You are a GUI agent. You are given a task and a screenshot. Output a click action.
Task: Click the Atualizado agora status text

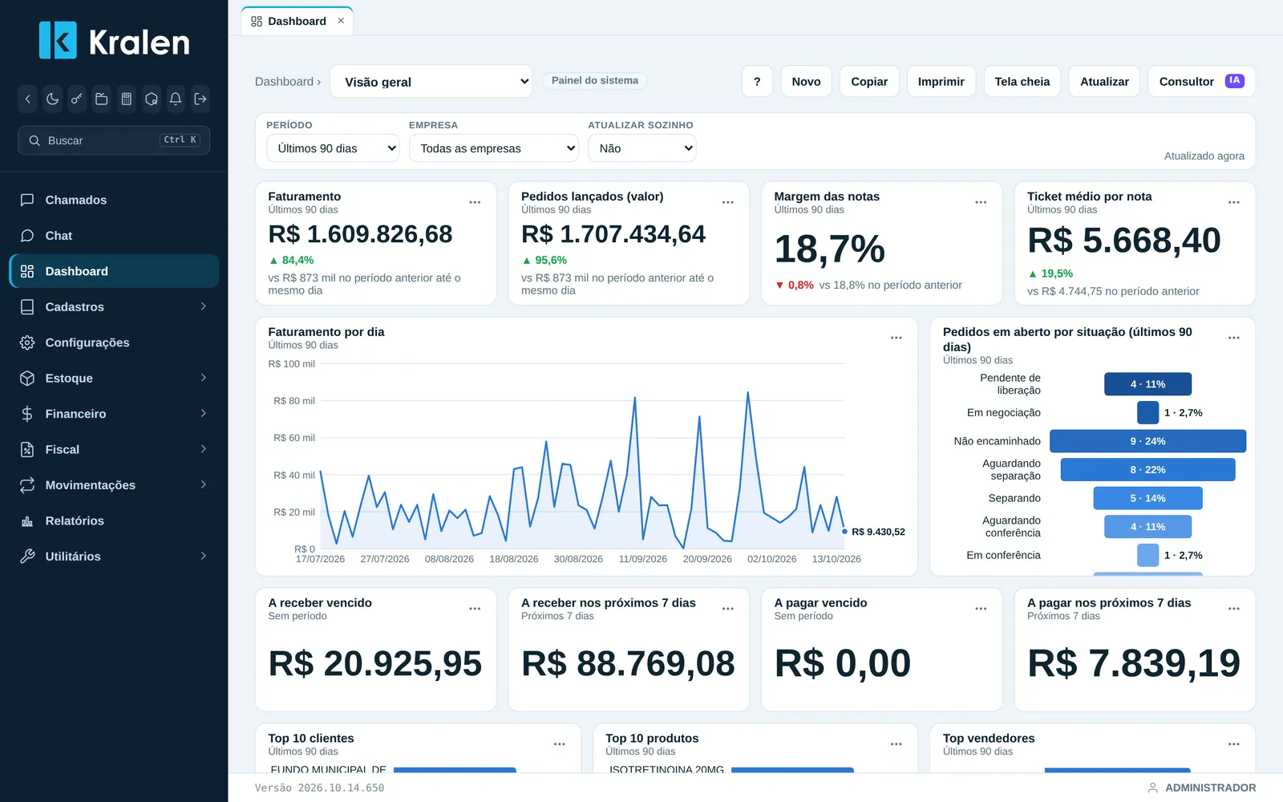1204,156
